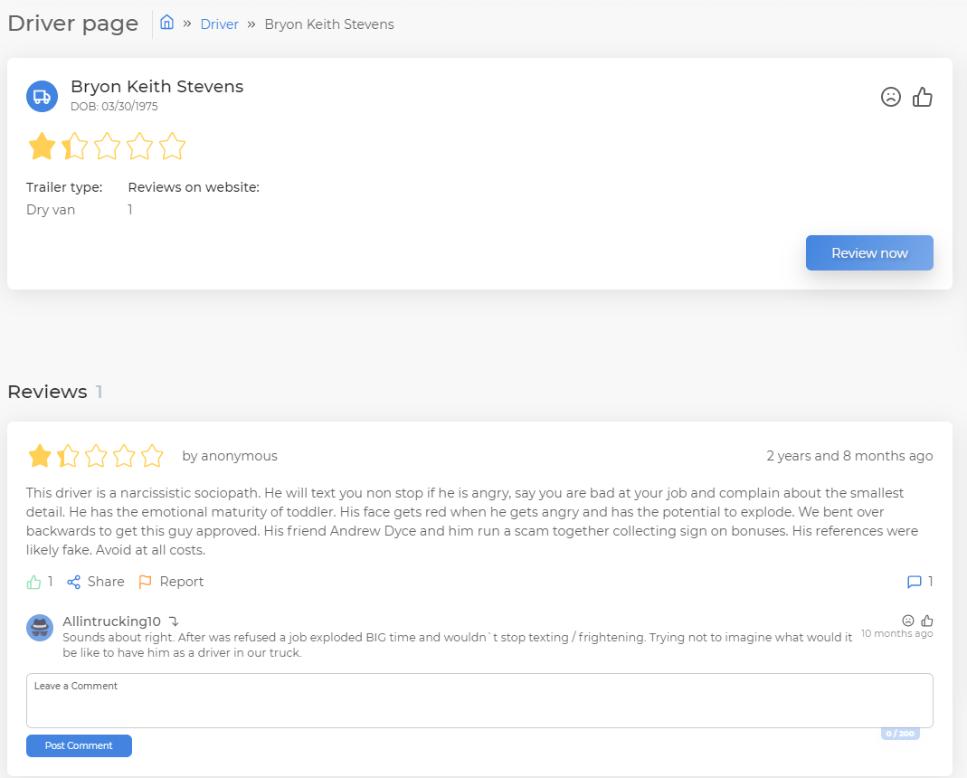Like the anonymous review with green thumbs up
The width and height of the screenshot is (967, 778).
pos(35,582)
